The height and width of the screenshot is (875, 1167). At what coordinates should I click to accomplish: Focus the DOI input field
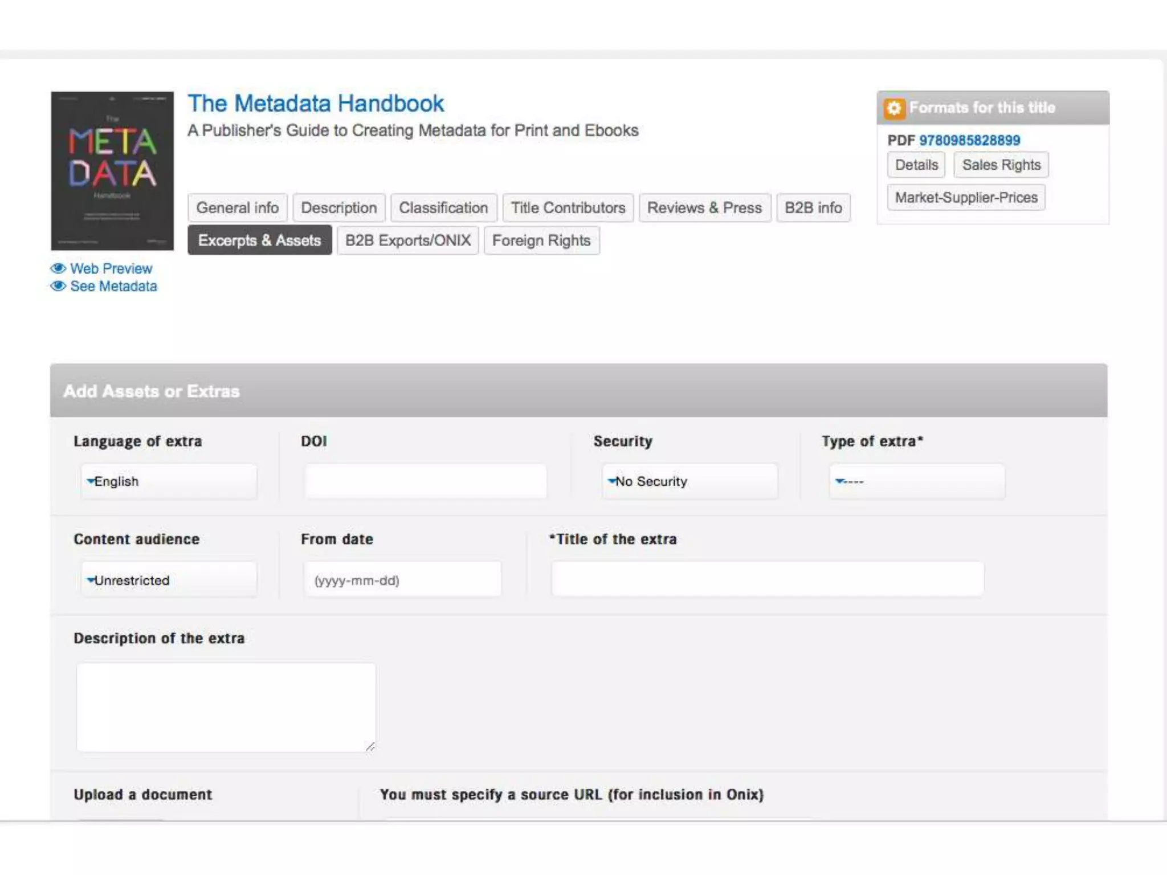click(425, 481)
